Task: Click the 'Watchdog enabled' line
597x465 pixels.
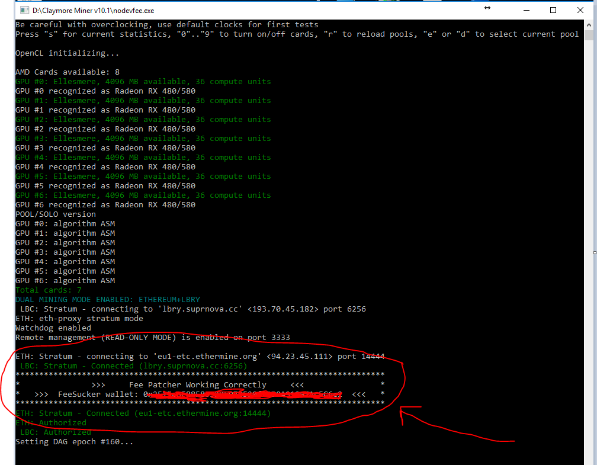Action: (x=53, y=328)
